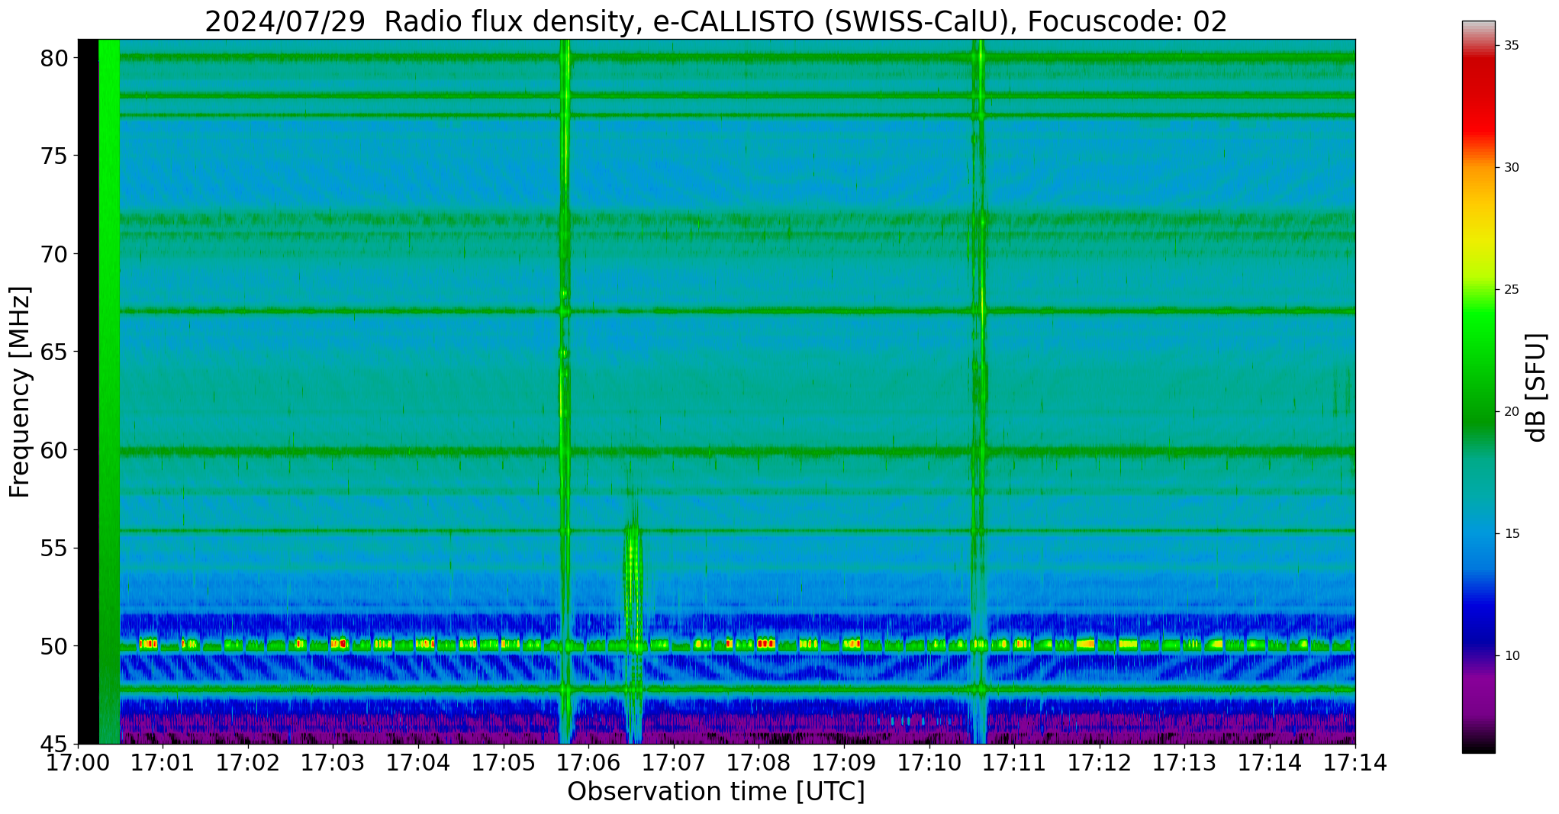Viewport: 1559px width, 814px height.
Task: Click the 60 MHz frequency tick label
Action: click(54, 450)
